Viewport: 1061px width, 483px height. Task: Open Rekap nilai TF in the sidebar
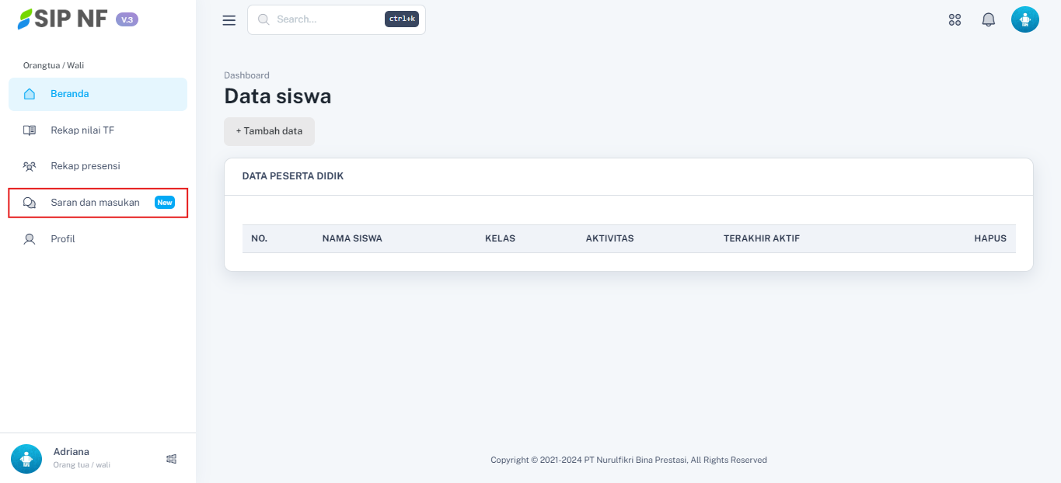pyautogui.click(x=82, y=130)
